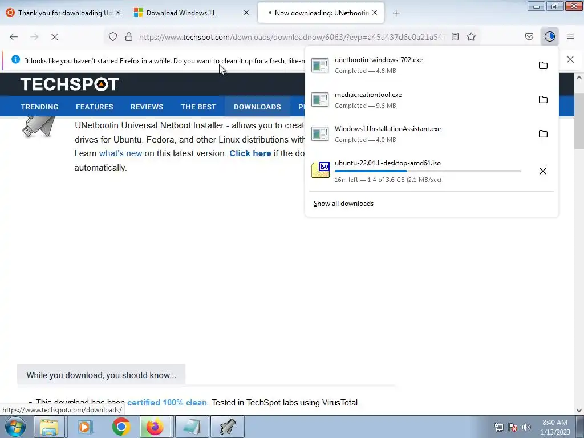The height and width of the screenshot is (438, 584).
Task: Open Windows Start menu
Action: coord(15,427)
